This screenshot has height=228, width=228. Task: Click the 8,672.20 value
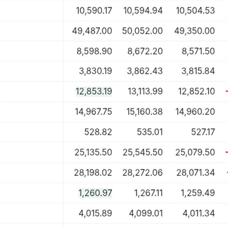(x=145, y=51)
